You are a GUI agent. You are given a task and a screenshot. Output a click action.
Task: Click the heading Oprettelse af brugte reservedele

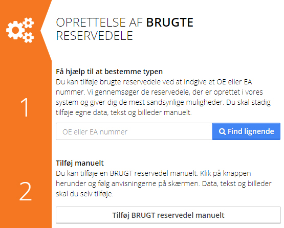[125, 29]
